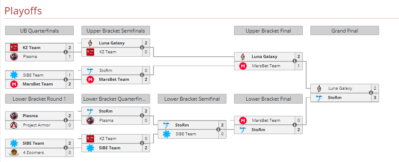Click MarsBet Team name in UB Quarterfinals
The image size is (399, 162).
38,84
